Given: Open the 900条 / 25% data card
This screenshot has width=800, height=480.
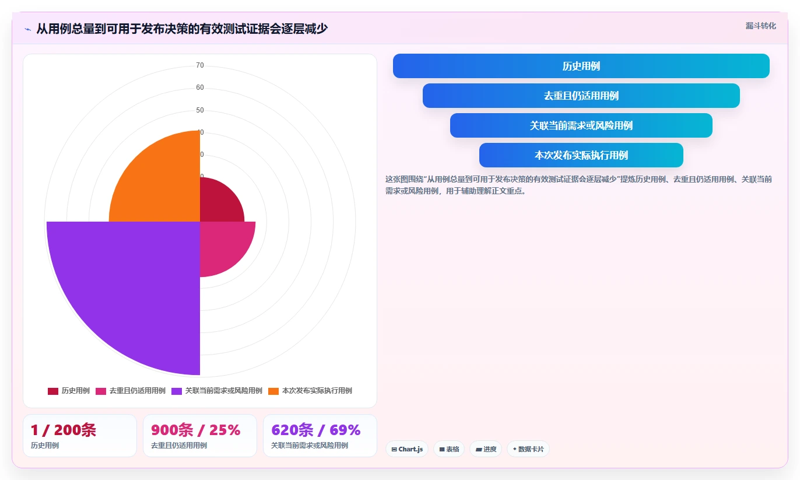Looking at the screenshot, I should [x=200, y=436].
